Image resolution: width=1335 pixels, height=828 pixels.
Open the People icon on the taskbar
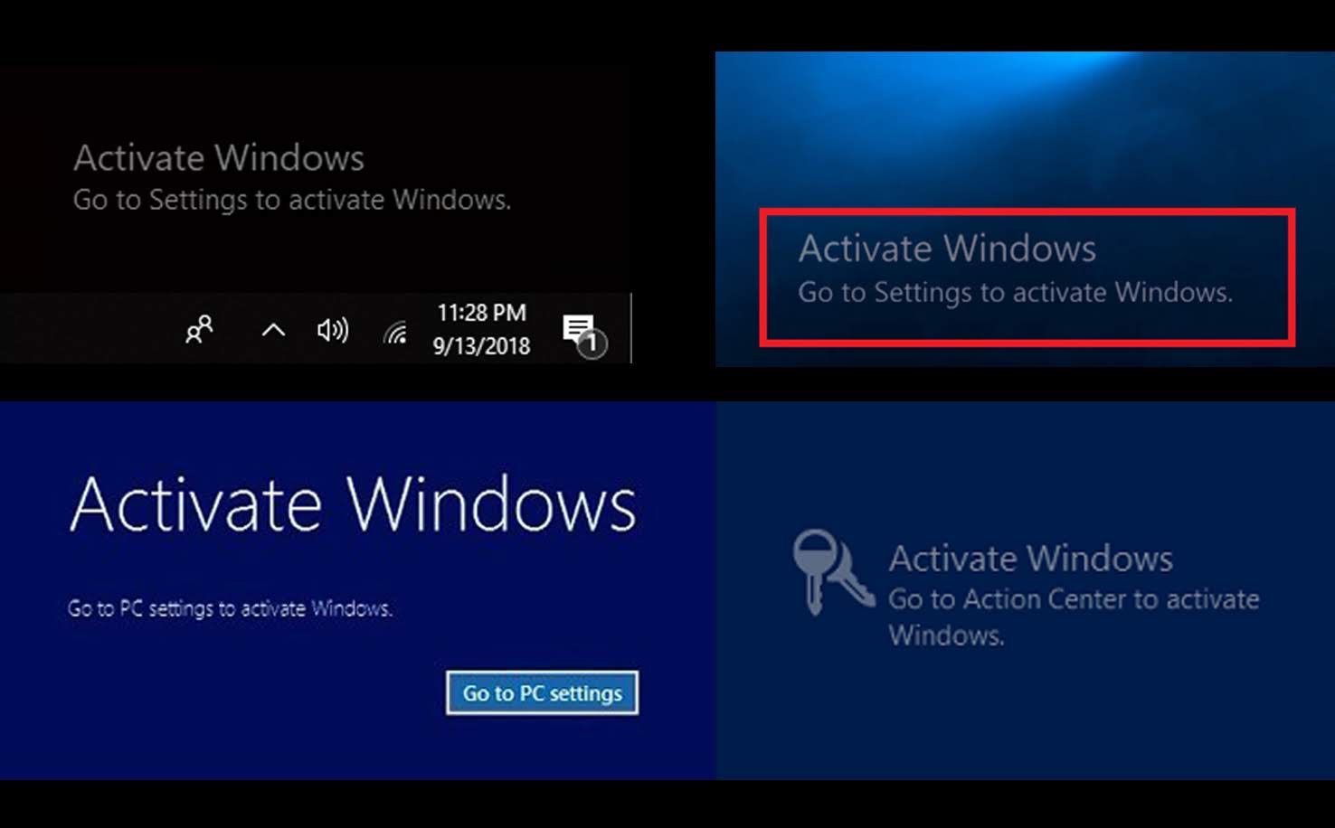199,330
